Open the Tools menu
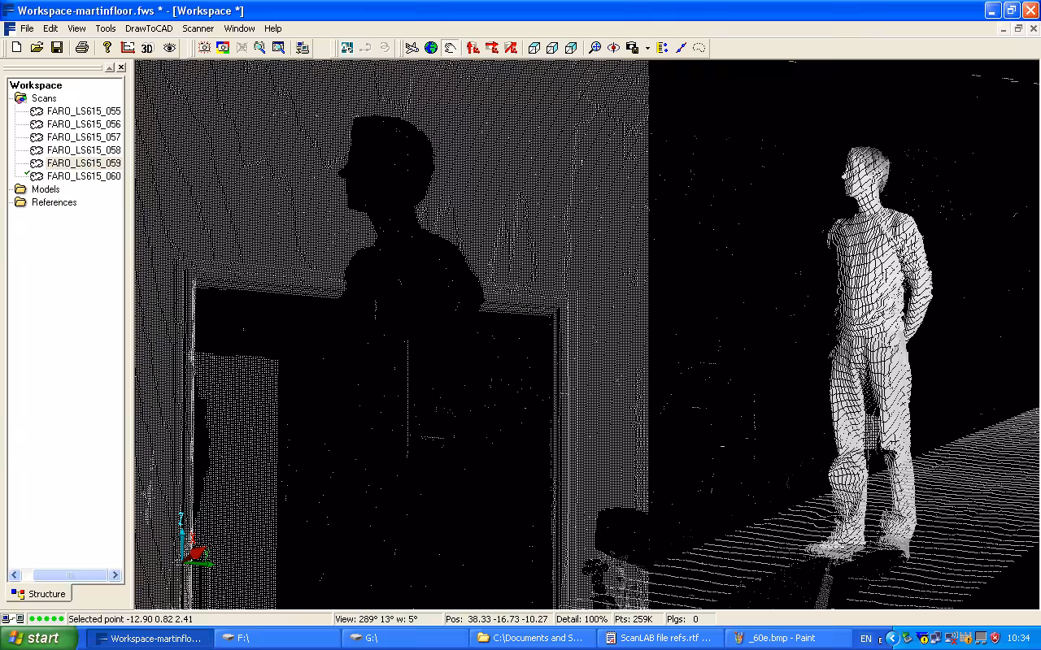Image resolution: width=1041 pixels, height=650 pixels. point(106,28)
